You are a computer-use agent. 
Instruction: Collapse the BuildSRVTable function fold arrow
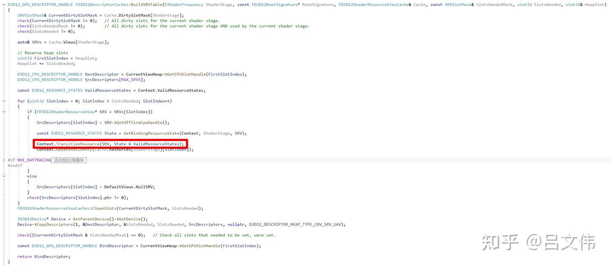point(4,4)
